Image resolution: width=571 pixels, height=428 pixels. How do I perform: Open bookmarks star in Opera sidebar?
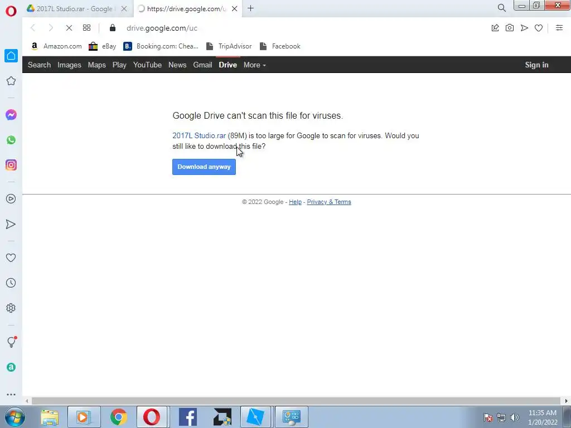(x=11, y=81)
